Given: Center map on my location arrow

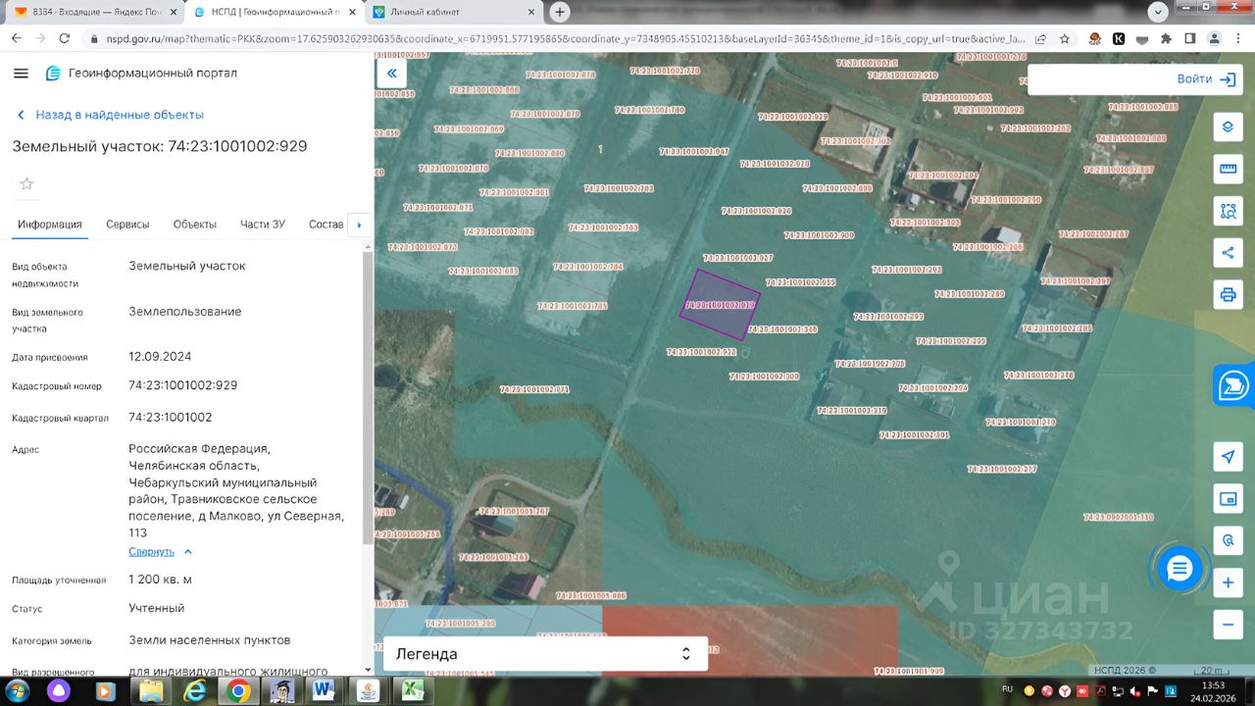Looking at the screenshot, I should click(x=1227, y=457).
